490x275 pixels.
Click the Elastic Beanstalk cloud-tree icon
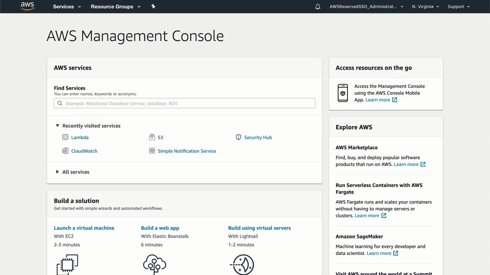coord(155,264)
